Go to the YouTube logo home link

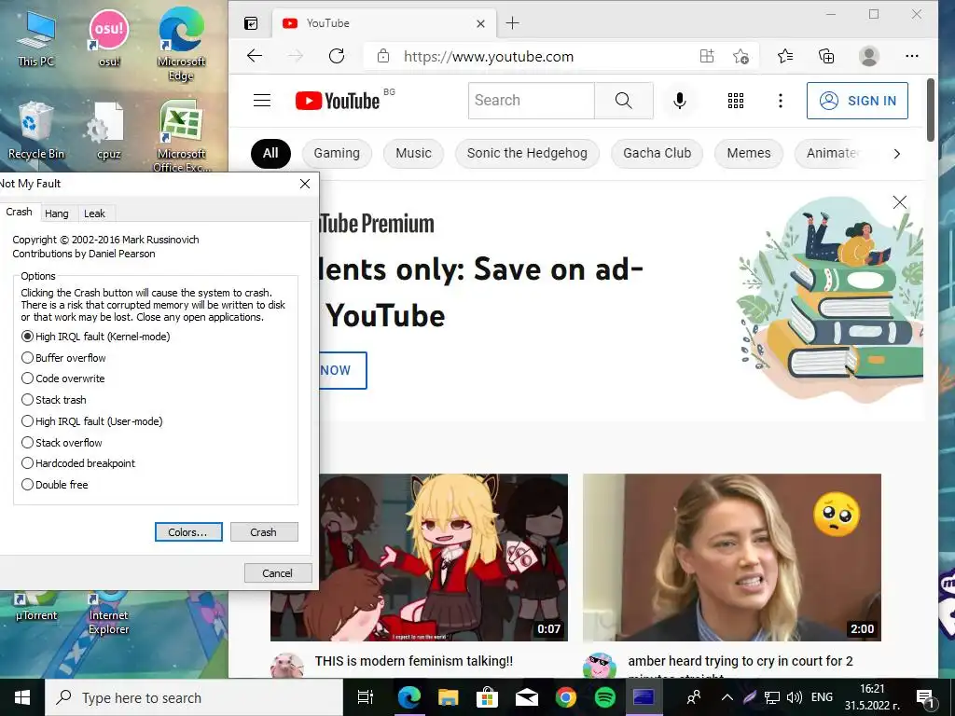pyautogui.click(x=338, y=101)
